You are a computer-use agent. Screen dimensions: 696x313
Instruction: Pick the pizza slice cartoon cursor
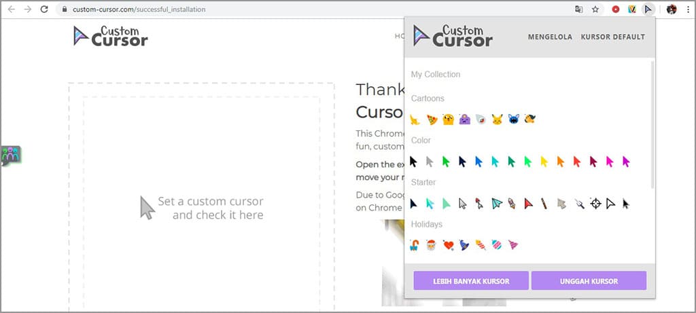[432, 119]
